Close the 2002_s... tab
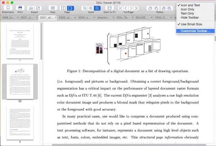Screen dimensions: 216x146 [94, 18]
